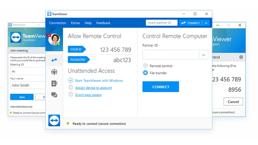Open the Connection menu
Screen dimensions: 258x145
58,23
